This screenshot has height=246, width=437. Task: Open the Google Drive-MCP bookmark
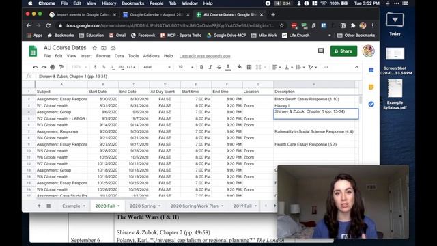[227, 36]
